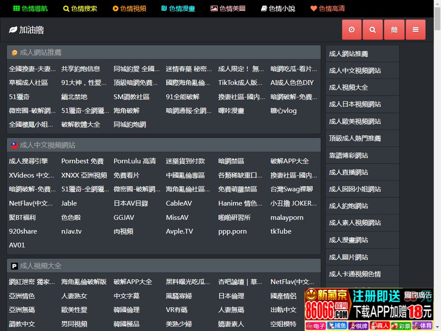Click the 捕鱼 category in the ad banner
The image size is (441, 331).
click(x=337, y=326)
